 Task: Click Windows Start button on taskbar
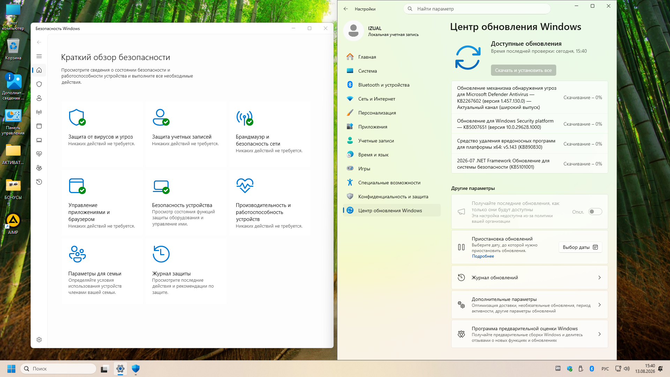(x=11, y=369)
